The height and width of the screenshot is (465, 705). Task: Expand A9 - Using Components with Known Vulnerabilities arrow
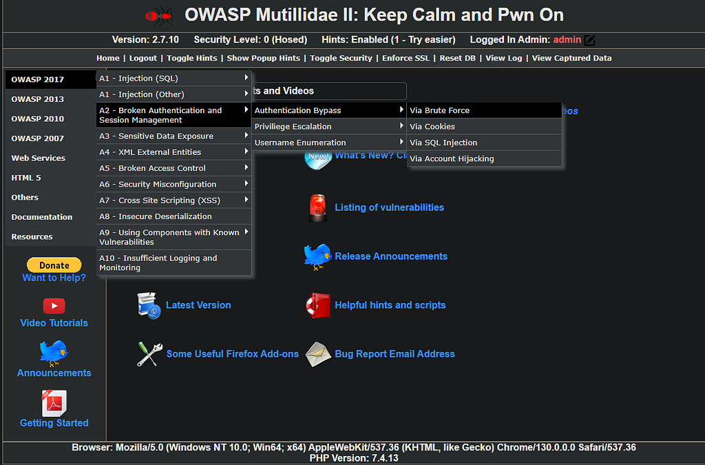point(246,232)
